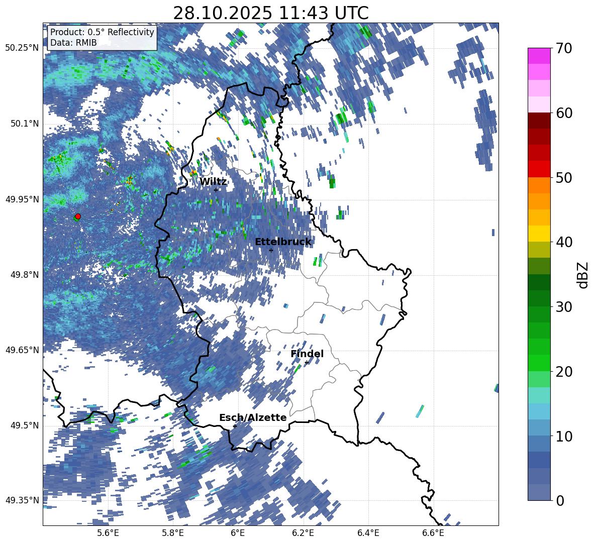The width and height of the screenshot is (595, 543).
Task: Click the bright red swatch just above 50 dBZ
Action: click(539, 169)
